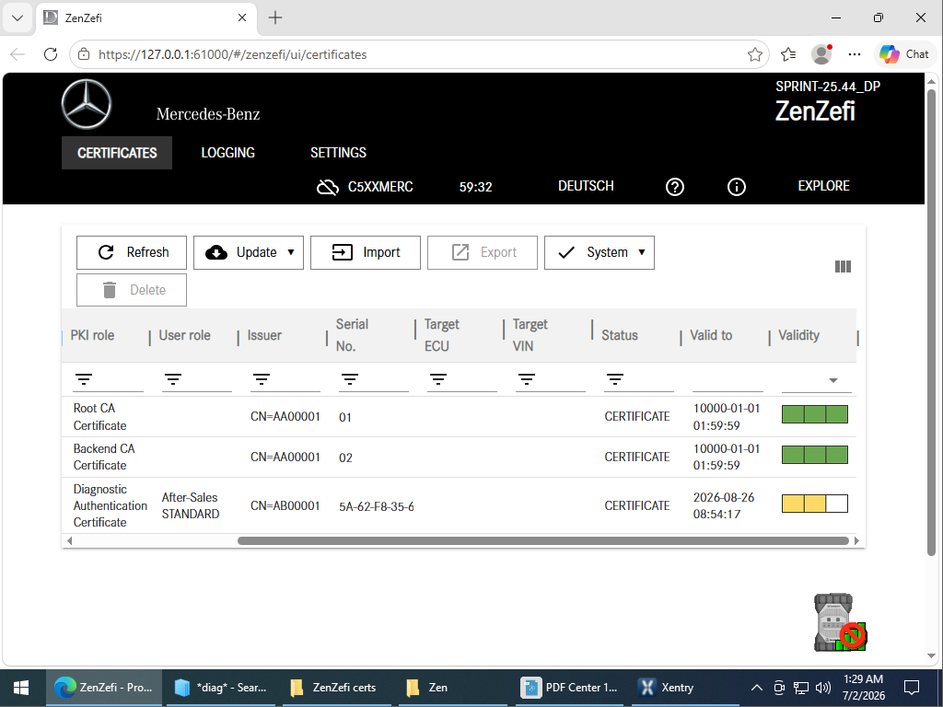This screenshot has height=707, width=943.
Task: Click the Import button
Action: point(365,252)
